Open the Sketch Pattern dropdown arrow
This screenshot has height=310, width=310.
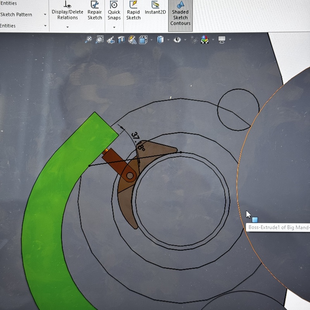pyautogui.click(x=45, y=15)
